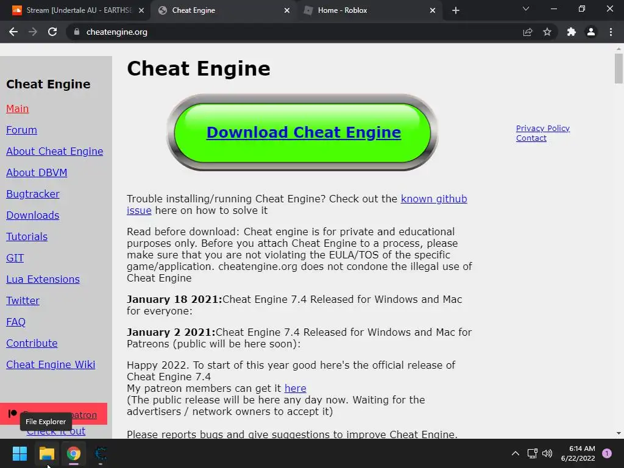Open the Tutorials link
This screenshot has height=468, width=624.
click(x=27, y=237)
